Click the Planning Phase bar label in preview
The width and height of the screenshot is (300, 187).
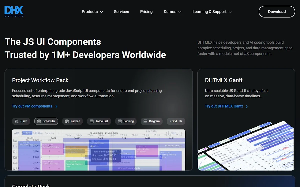click(173, 146)
